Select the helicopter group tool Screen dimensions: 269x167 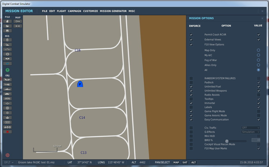click(7, 84)
